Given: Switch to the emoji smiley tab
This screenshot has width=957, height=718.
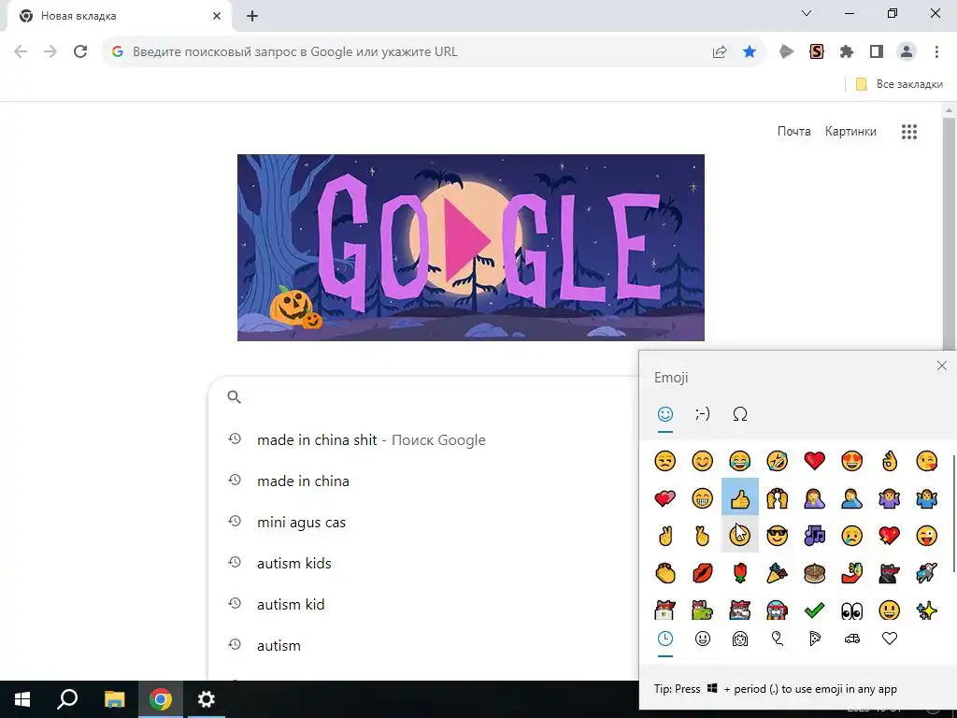Looking at the screenshot, I should [665, 414].
